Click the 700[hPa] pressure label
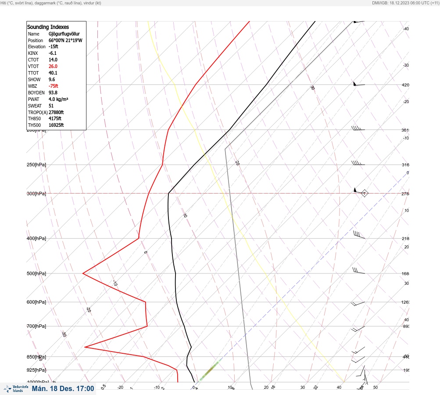Viewport: 440px width, 395px height. (x=36, y=326)
